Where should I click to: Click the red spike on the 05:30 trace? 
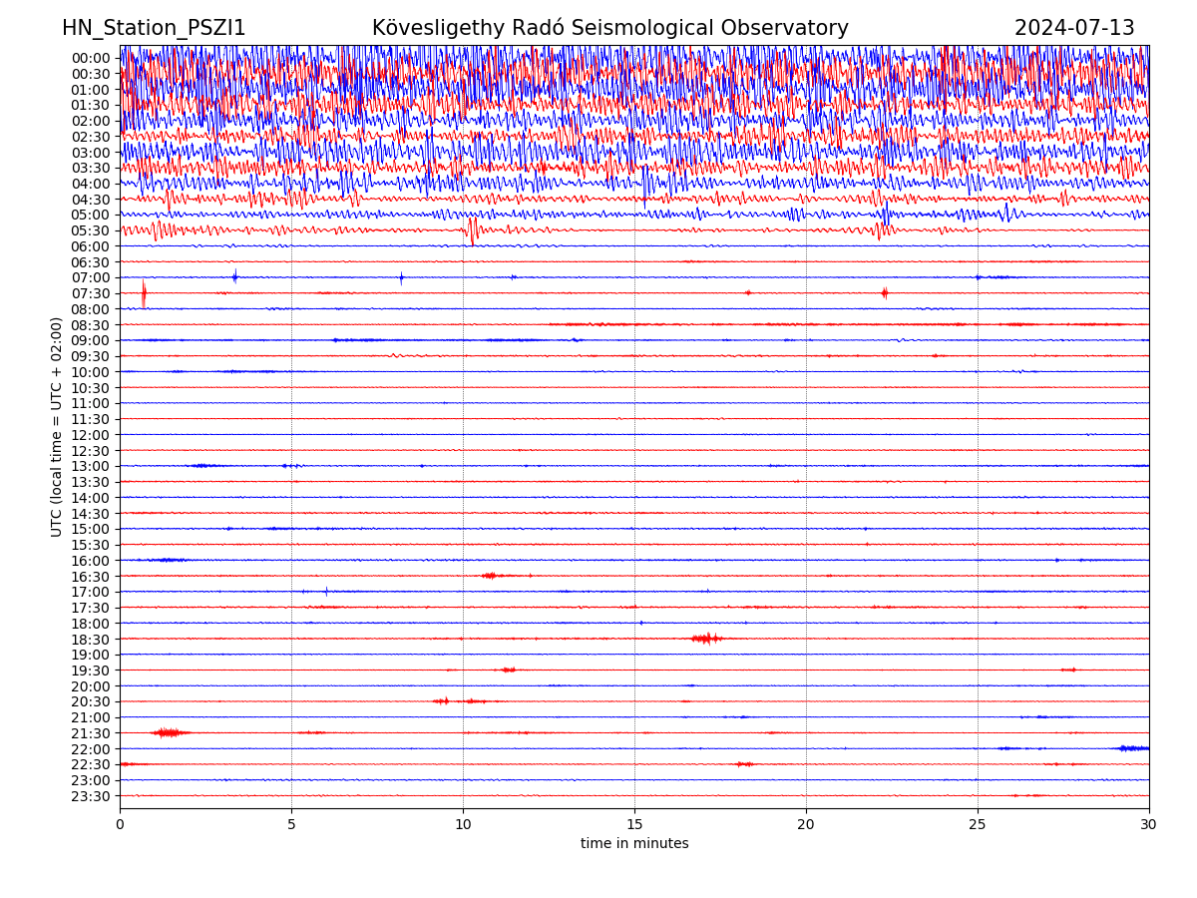[x=472, y=231]
